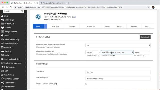Click the In Directory info icon
160x90 pixels.
tap(143, 55)
